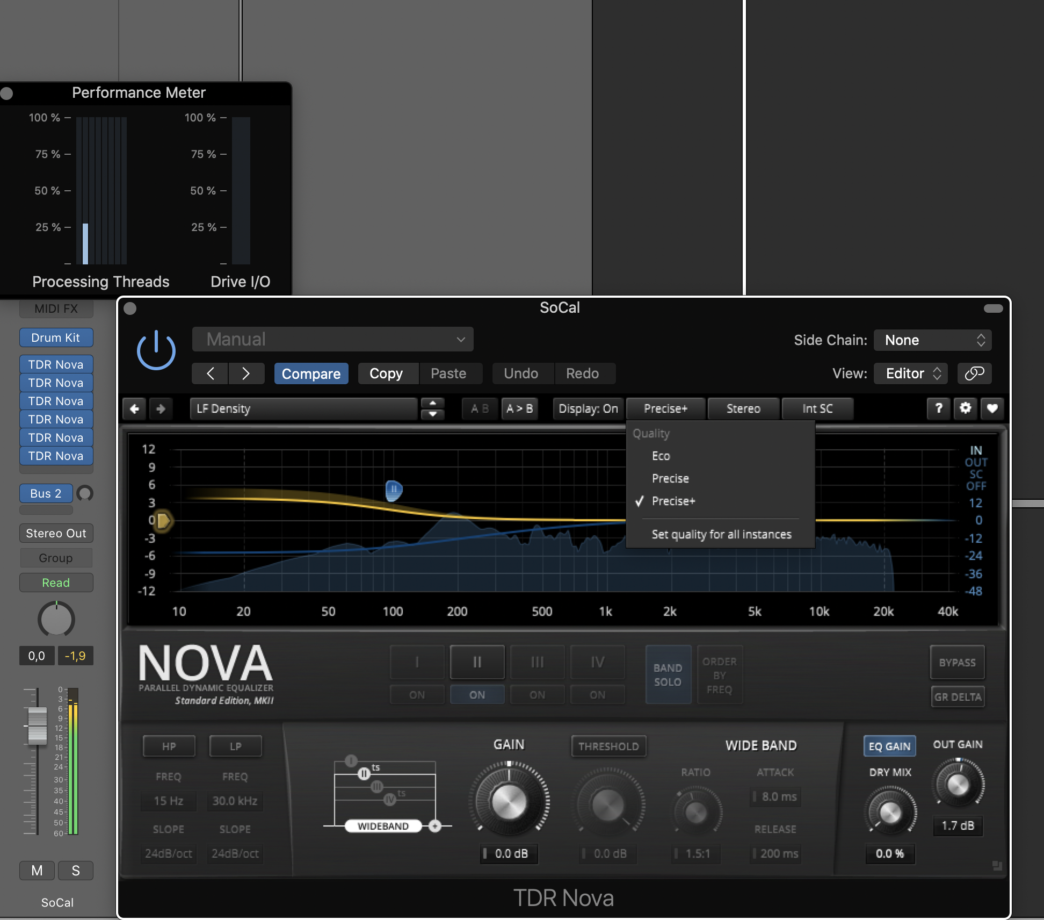Open Nova settings gear icon
1044x920 pixels.
(965, 408)
